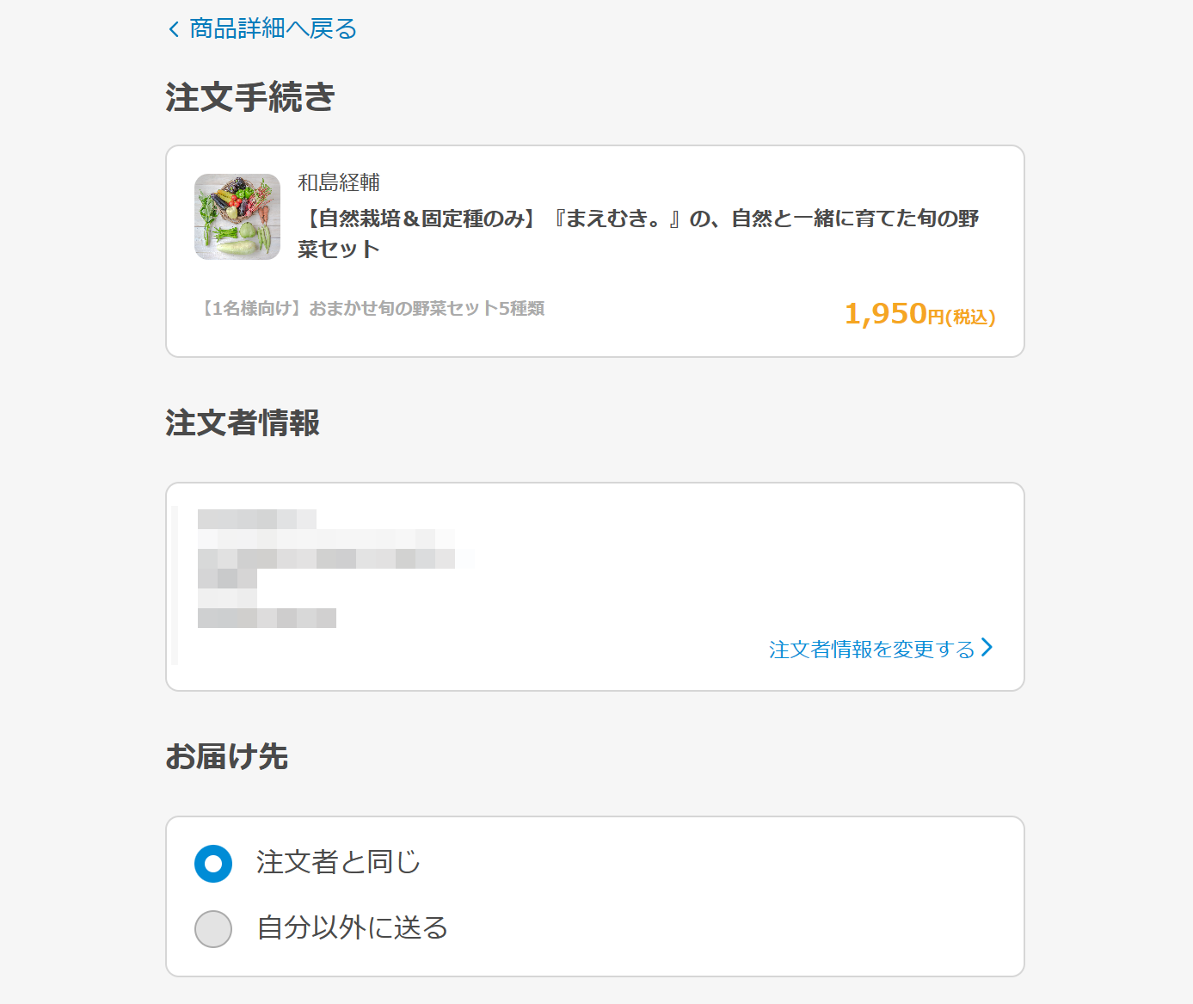Click the seller name 和島経輔

coord(339,182)
